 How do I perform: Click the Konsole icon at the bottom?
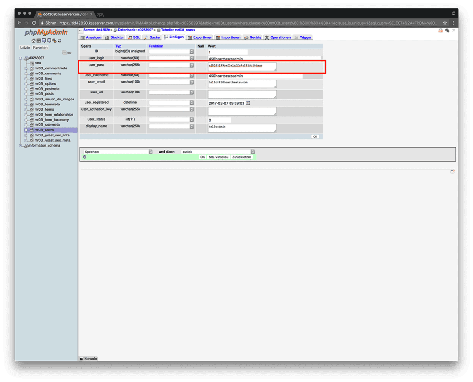tap(81, 359)
